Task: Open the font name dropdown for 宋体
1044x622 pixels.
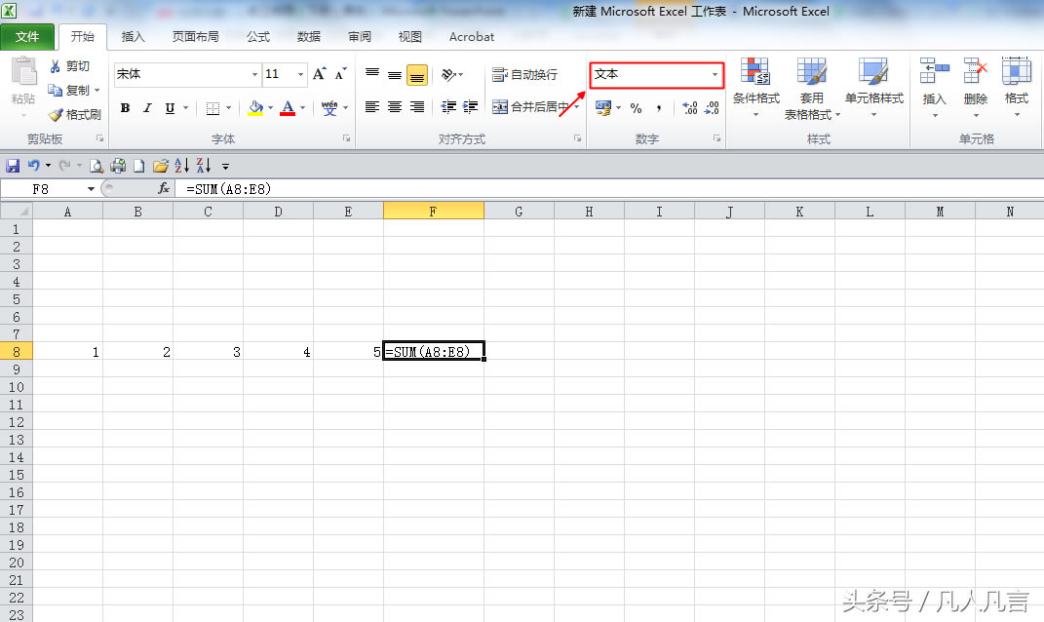Action: (x=254, y=75)
